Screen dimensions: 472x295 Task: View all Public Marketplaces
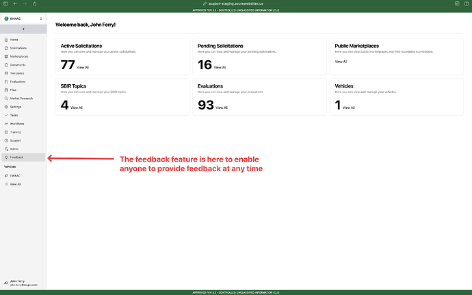pos(341,62)
